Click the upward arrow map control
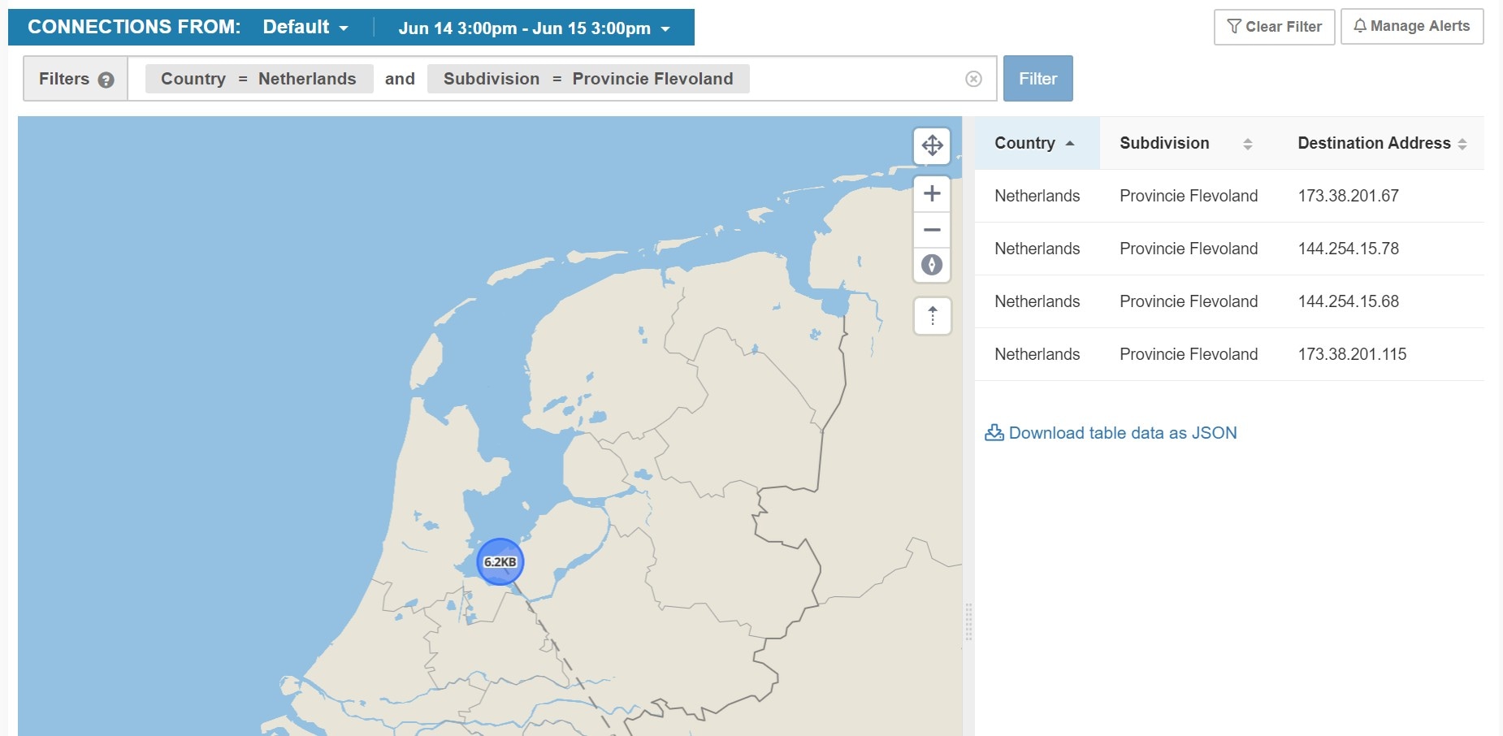The height and width of the screenshot is (736, 1503). 932,316
